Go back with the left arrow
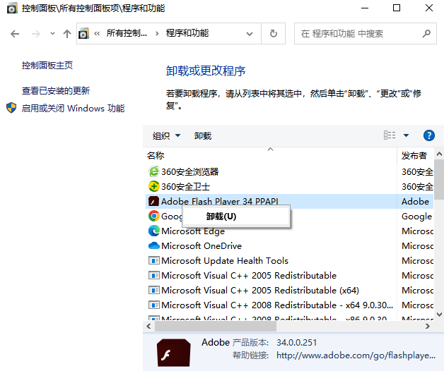Viewport: 444px width, 371px height. coord(15,34)
